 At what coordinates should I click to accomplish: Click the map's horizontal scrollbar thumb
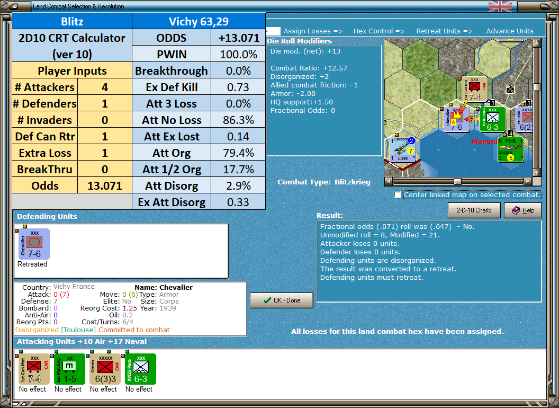click(x=457, y=181)
